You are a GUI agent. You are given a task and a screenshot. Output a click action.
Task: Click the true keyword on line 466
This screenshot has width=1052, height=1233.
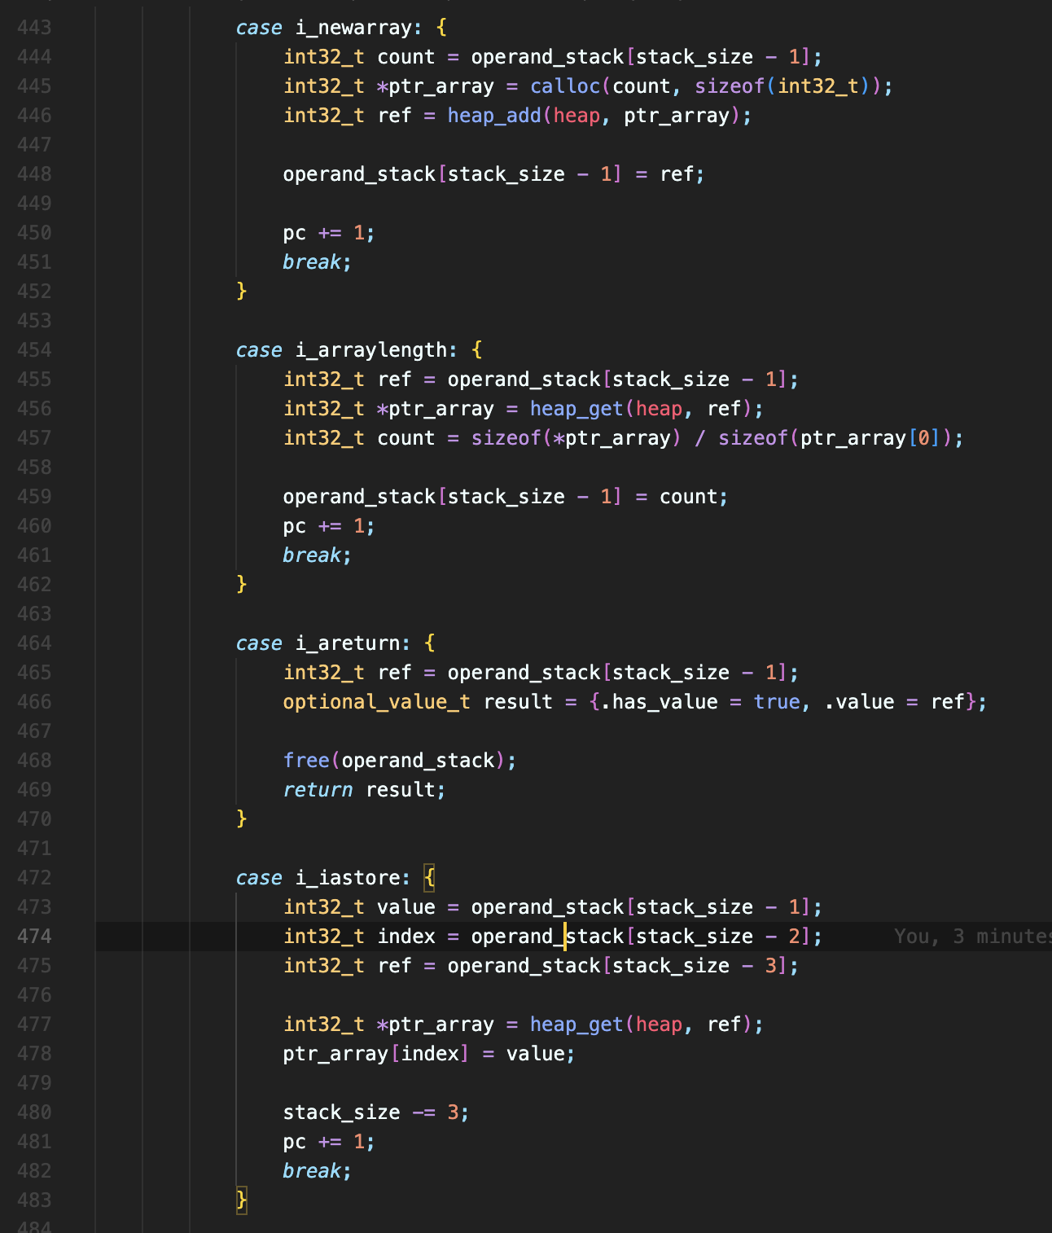776,702
